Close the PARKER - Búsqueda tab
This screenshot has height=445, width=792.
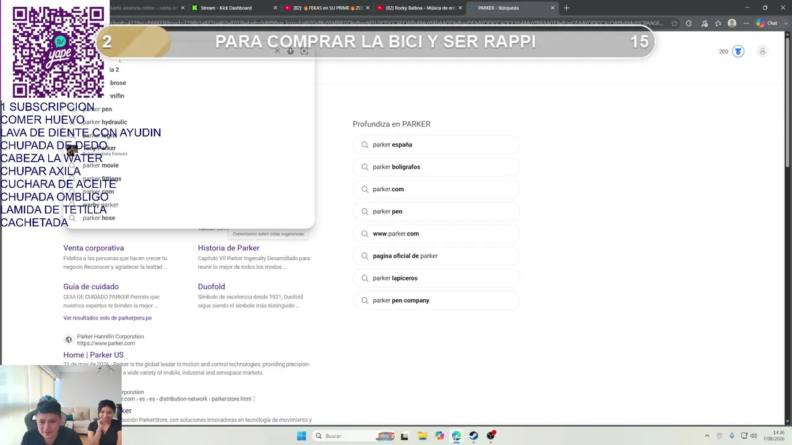(553, 8)
